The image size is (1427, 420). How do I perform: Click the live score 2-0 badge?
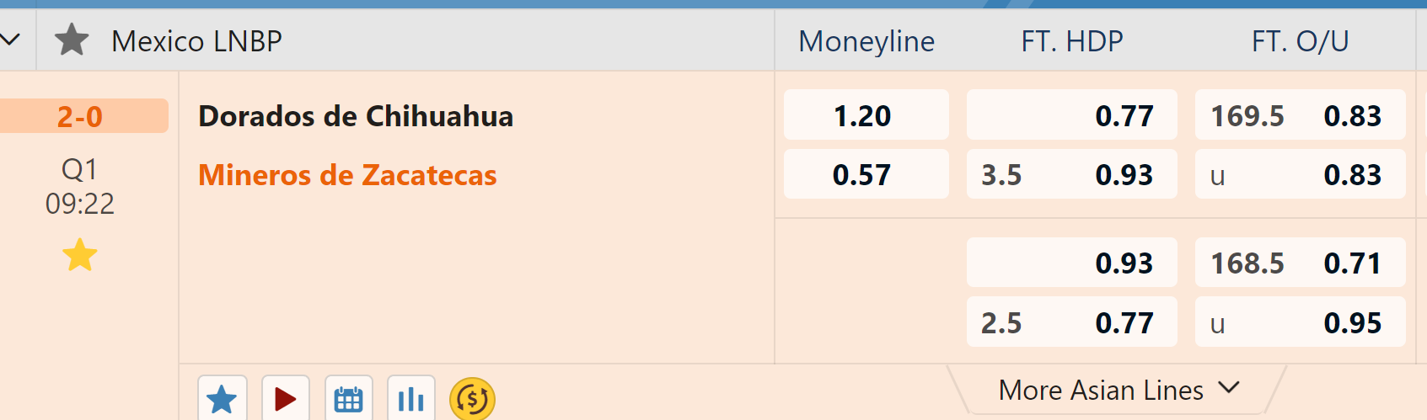coord(81,116)
